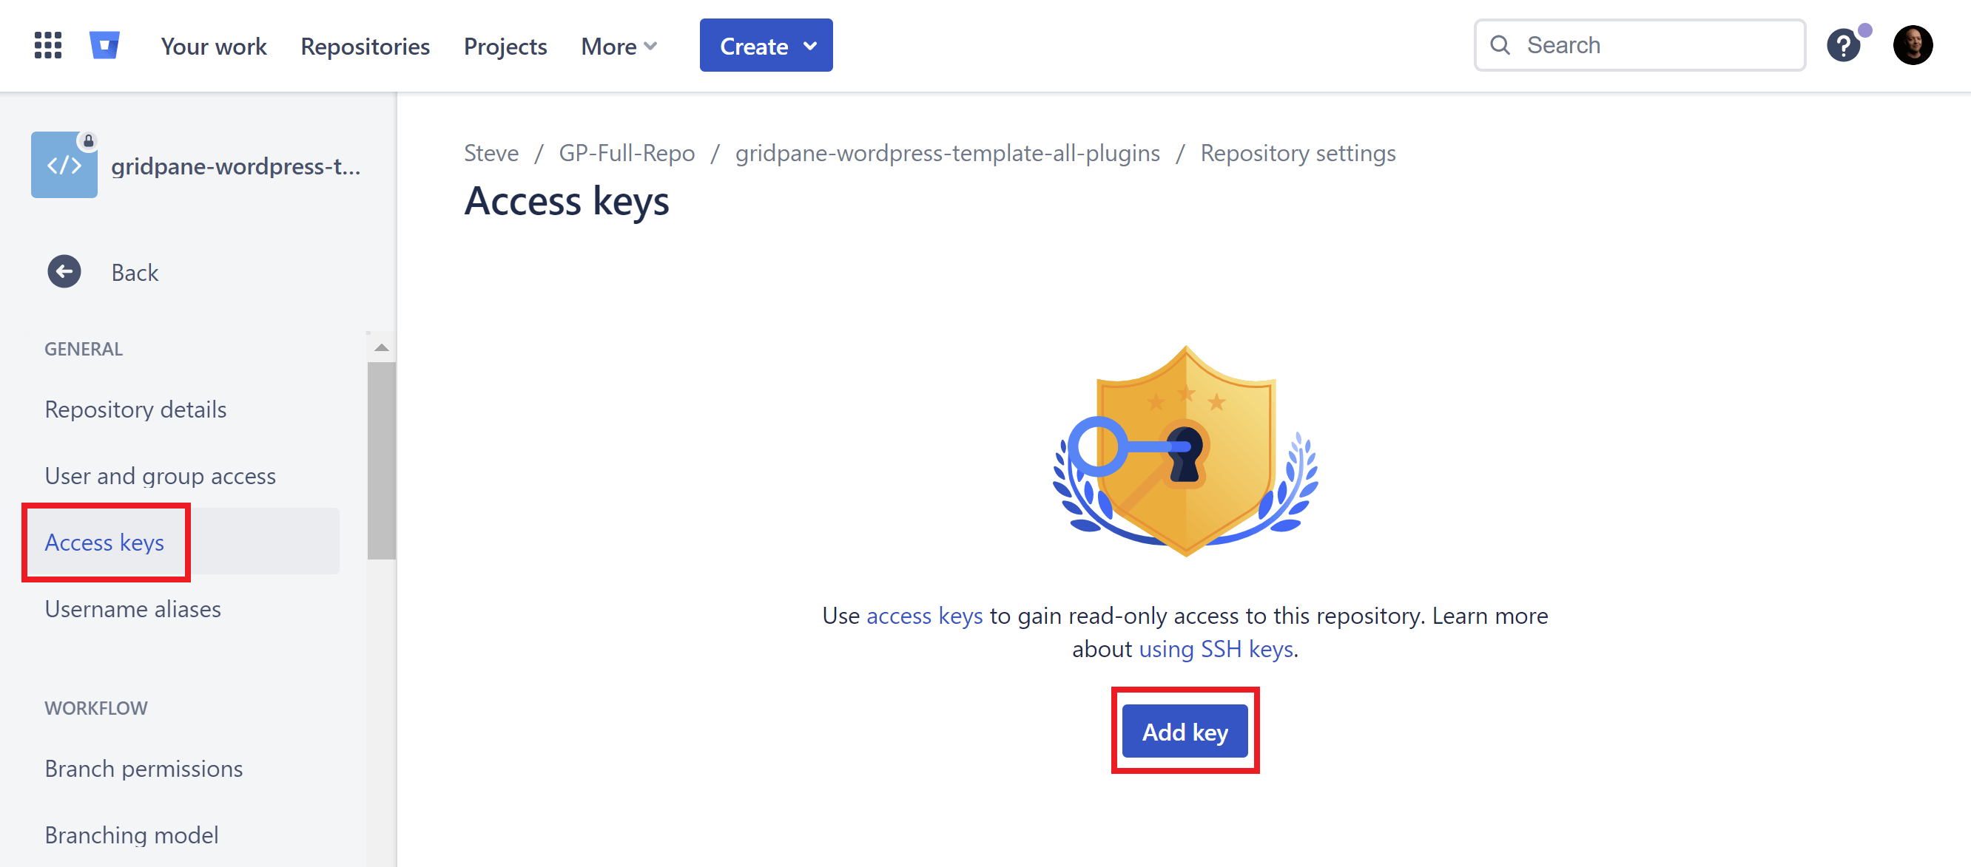The width and height of the screenshot is (1971, 867).
Task: Open the Create dropdown button
Action: 766,46
